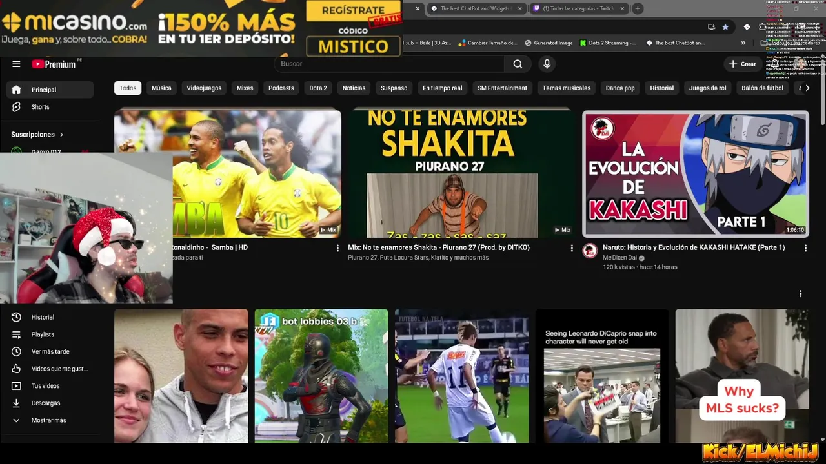This screenshot has height=464, width=826.
Task: Select the Juegos de rol chip
Action: coord(707,88)
